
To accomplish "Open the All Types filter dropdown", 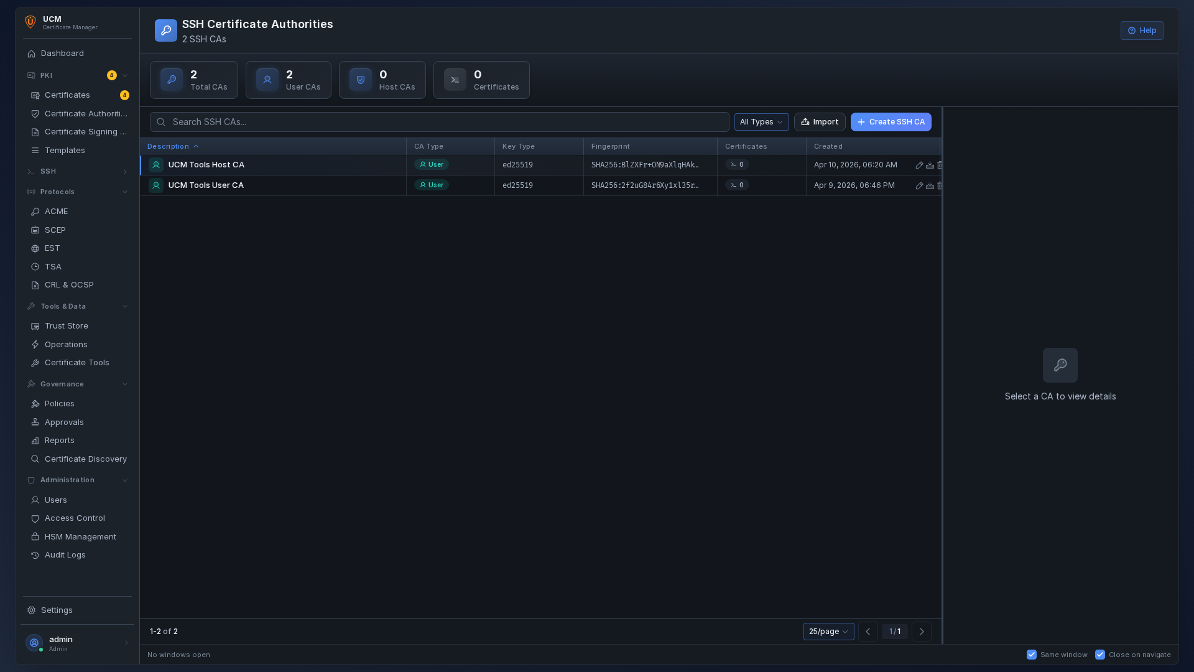I will (761, 121).
